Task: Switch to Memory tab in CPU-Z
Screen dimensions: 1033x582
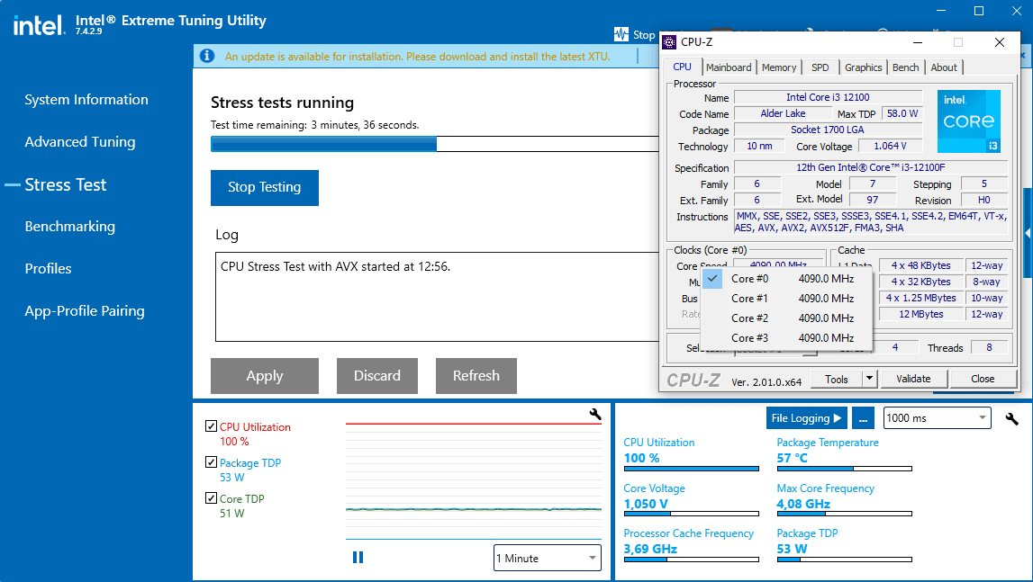Action: pos(779,67)
